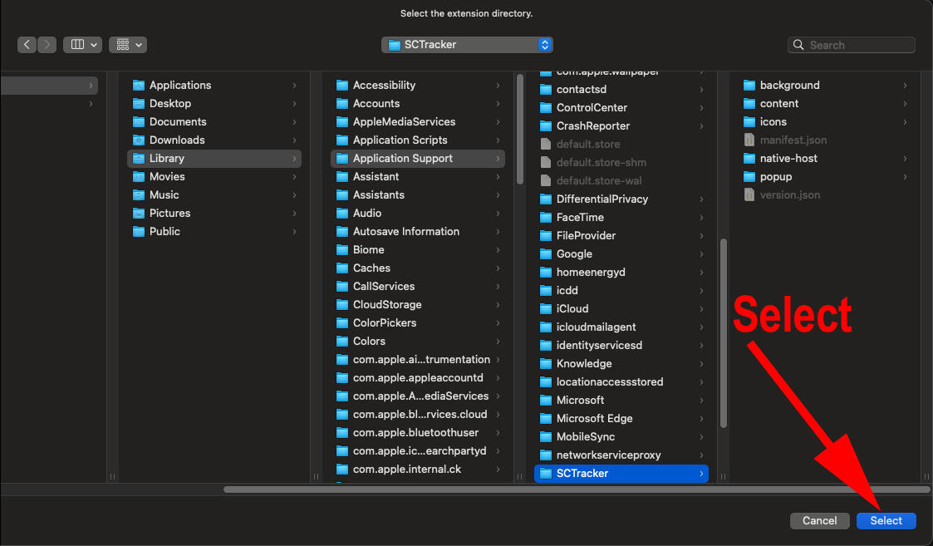The width and height of the screenshot is (933, 546).
Task: Select the Documents folder in the column
Action: [178, 122]
